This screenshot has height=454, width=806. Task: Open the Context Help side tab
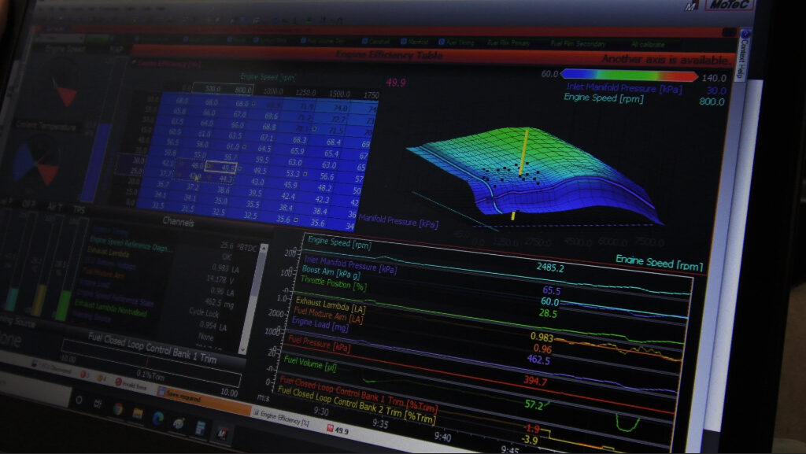coord(742,54)
